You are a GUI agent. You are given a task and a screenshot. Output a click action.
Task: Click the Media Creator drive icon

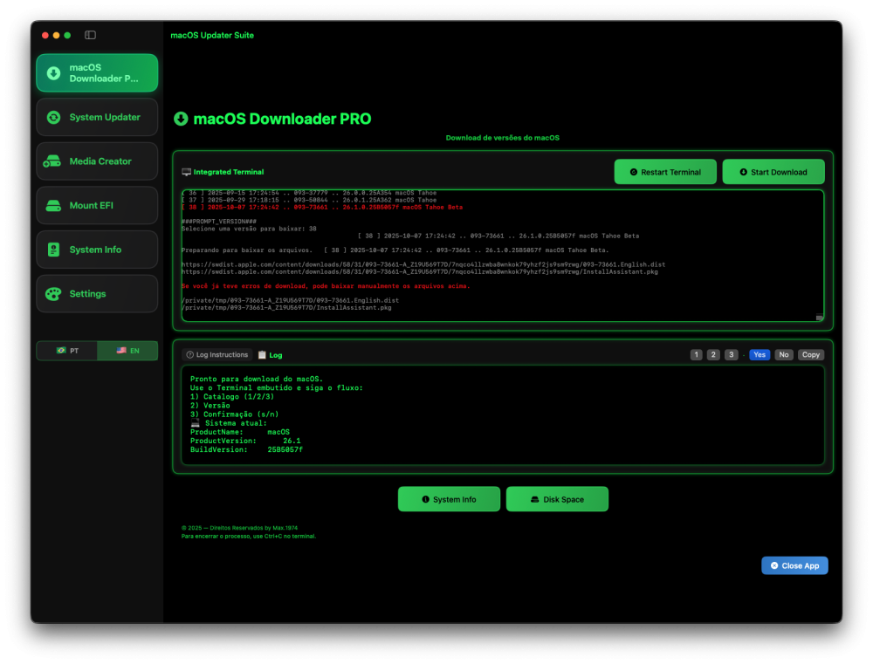coord(52,161)
